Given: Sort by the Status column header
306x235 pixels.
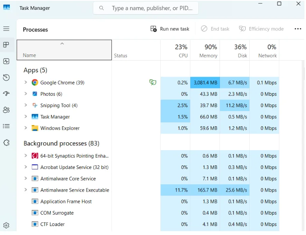Looking at the screenshot, I should pyautogui.click(x=136, y=50).
